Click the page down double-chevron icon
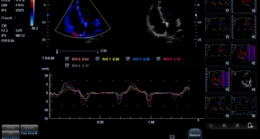260x139 pixels. pos(211,125)
